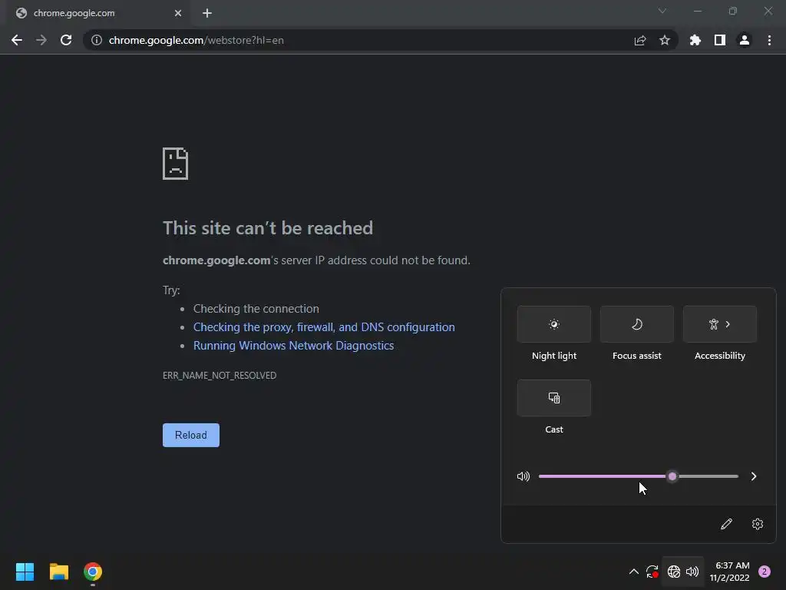The height and width of the screenshot is (590, 786).
Task: Click the network globe tray icon
Action: (x=674, y=572)
